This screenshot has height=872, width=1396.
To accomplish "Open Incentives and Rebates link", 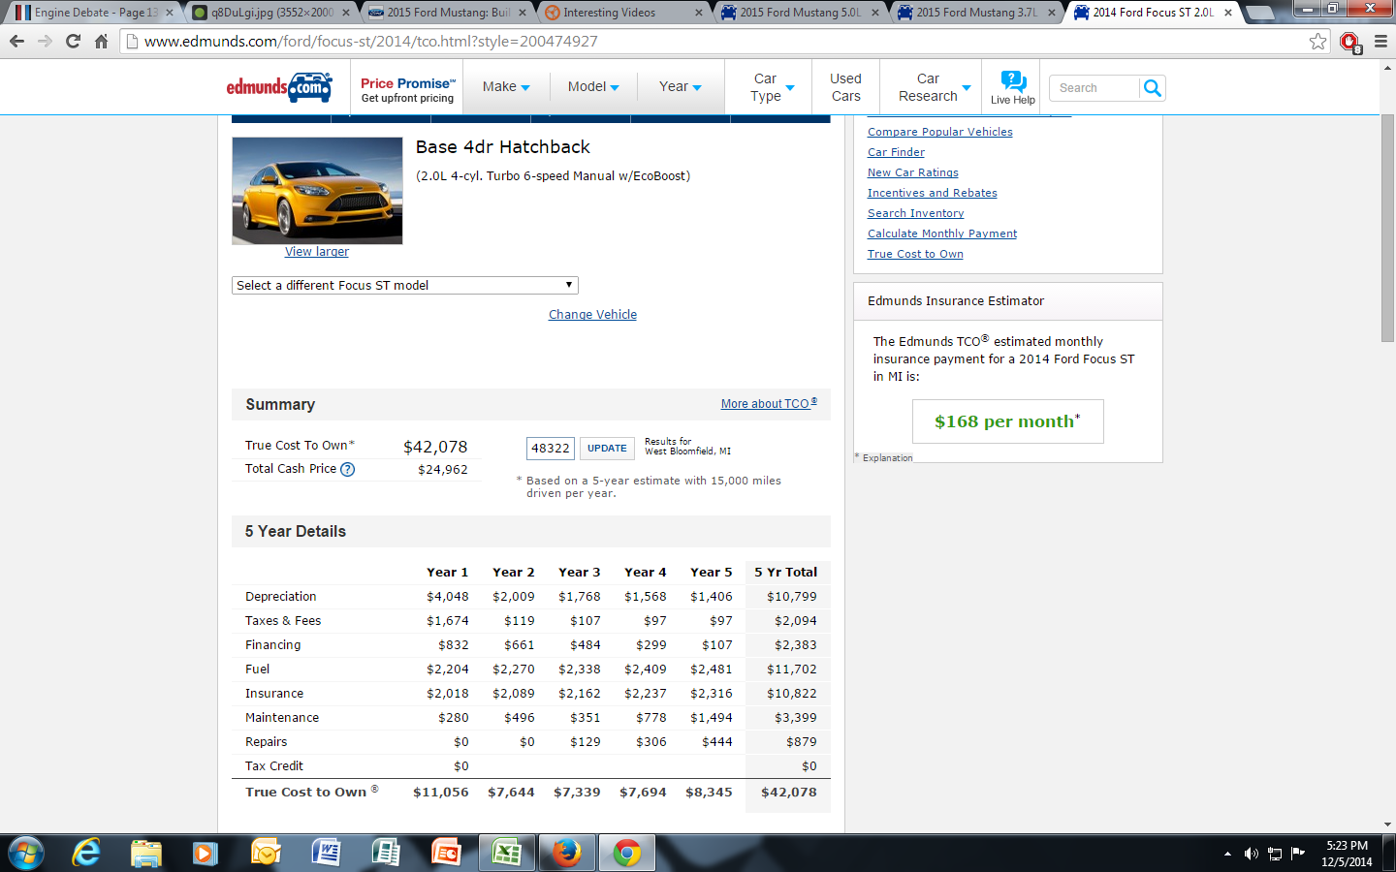I will click(933, 193).
